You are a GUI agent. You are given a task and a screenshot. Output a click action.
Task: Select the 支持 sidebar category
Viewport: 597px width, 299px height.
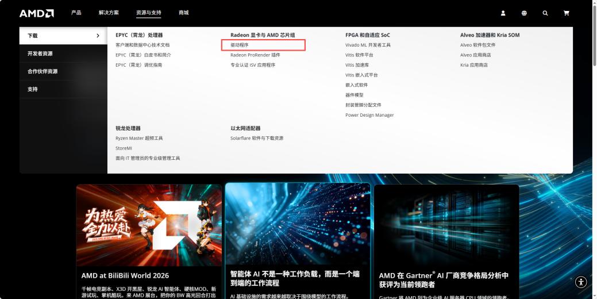[64, 89]
